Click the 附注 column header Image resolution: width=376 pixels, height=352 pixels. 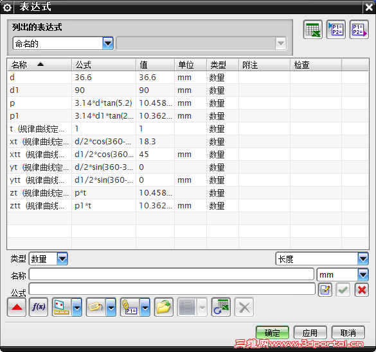265,65
